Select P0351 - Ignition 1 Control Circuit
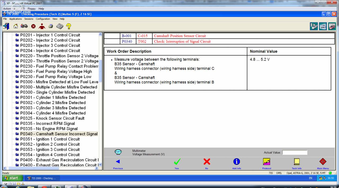The height and width of the screenshot is (188, 339). pos(50,139)
